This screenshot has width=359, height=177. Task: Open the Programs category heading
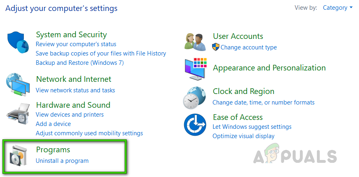click(53, 150)
